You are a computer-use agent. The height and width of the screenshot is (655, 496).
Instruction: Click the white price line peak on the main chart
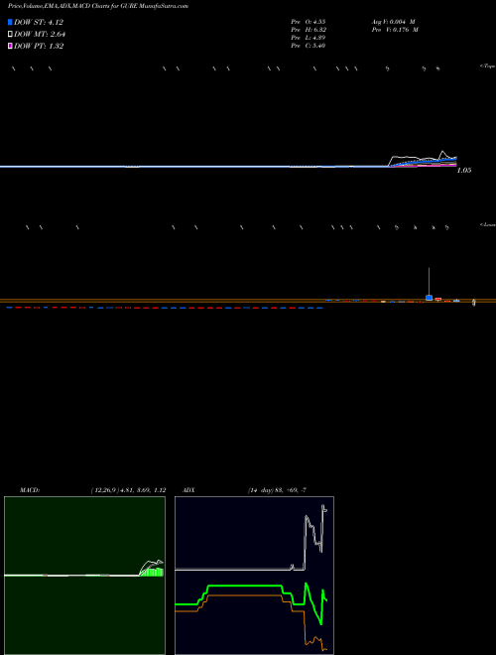[x=442, y=152]
